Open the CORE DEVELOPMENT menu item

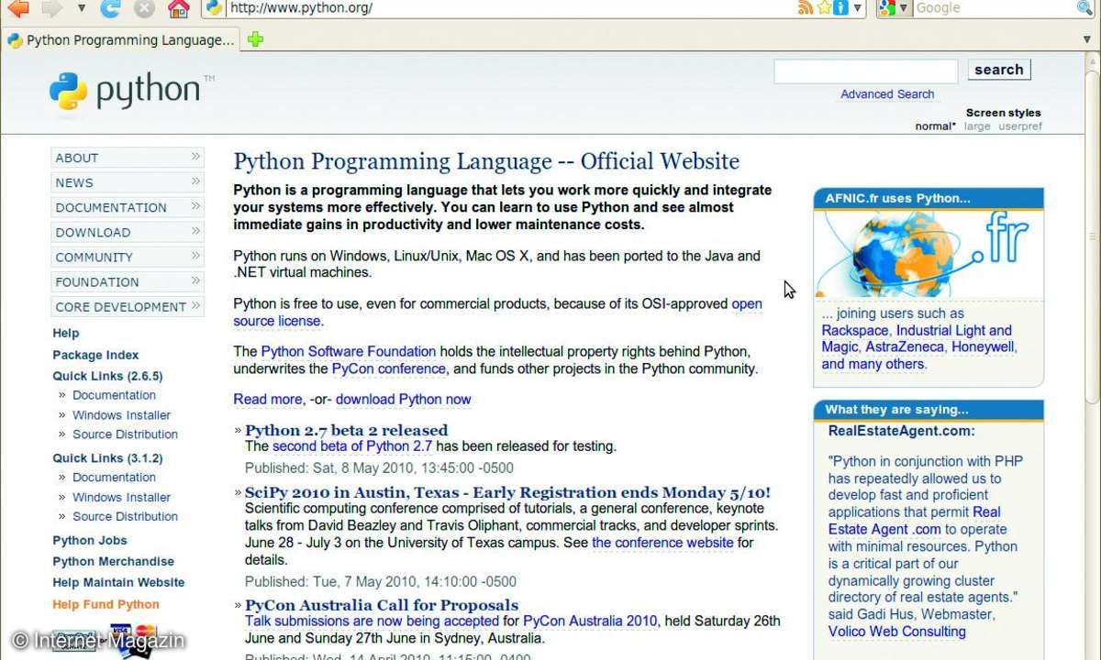(x=128, y=306)
